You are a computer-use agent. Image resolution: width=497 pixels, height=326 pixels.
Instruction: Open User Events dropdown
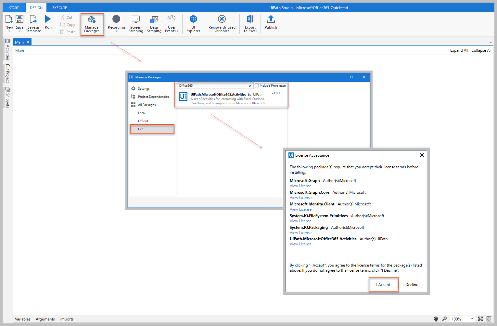coord(172,24)
